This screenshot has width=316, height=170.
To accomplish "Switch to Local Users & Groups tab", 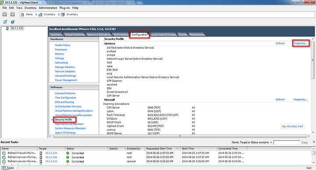I will point(163,35).
